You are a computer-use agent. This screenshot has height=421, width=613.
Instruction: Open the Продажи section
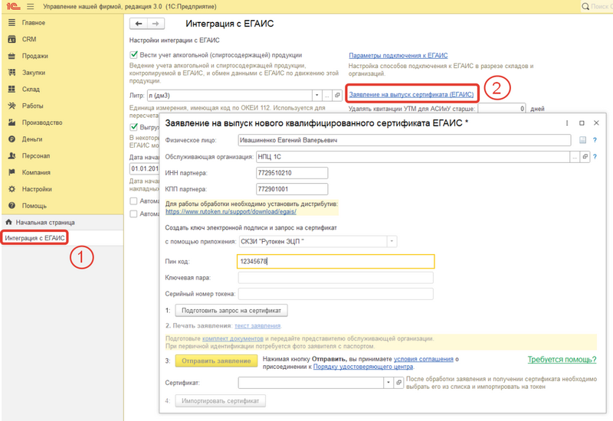(x=34, y=56)
